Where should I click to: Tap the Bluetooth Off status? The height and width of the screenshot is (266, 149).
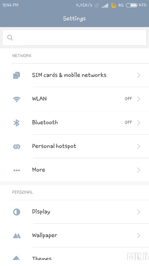tap(128, 122)
